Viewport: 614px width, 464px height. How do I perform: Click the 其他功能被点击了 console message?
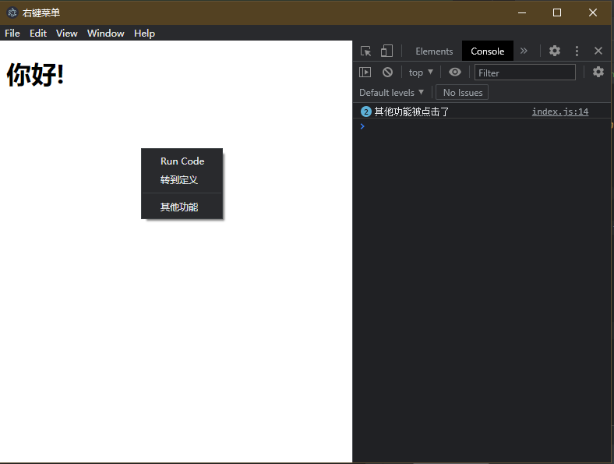tap(411, 112)
